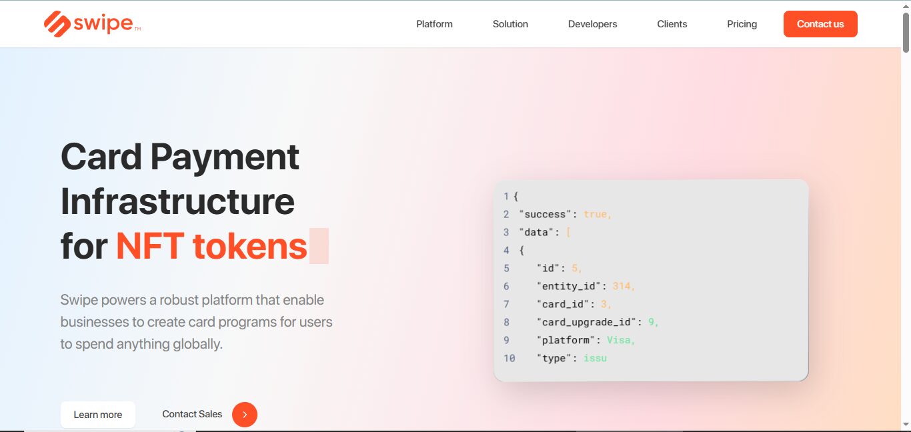This screenshot has height=432, width=911.
Task: Click the "card_upgrade_id": 9 code line
Action: (598, 322)
